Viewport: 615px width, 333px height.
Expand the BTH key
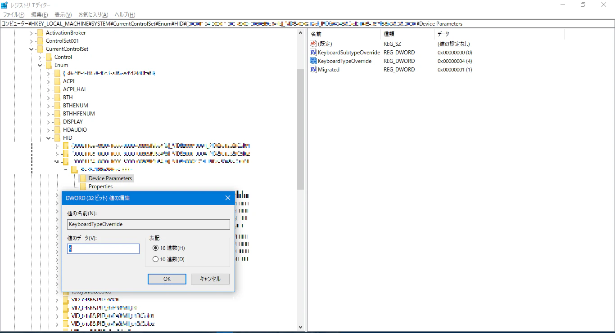tap(48, 98)
